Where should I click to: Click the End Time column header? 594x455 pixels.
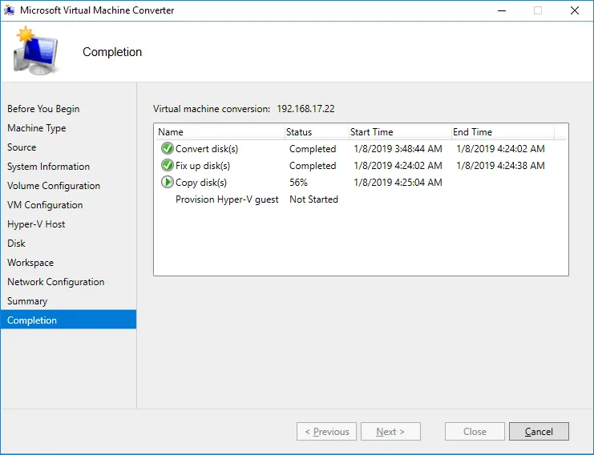click(472, 132)
